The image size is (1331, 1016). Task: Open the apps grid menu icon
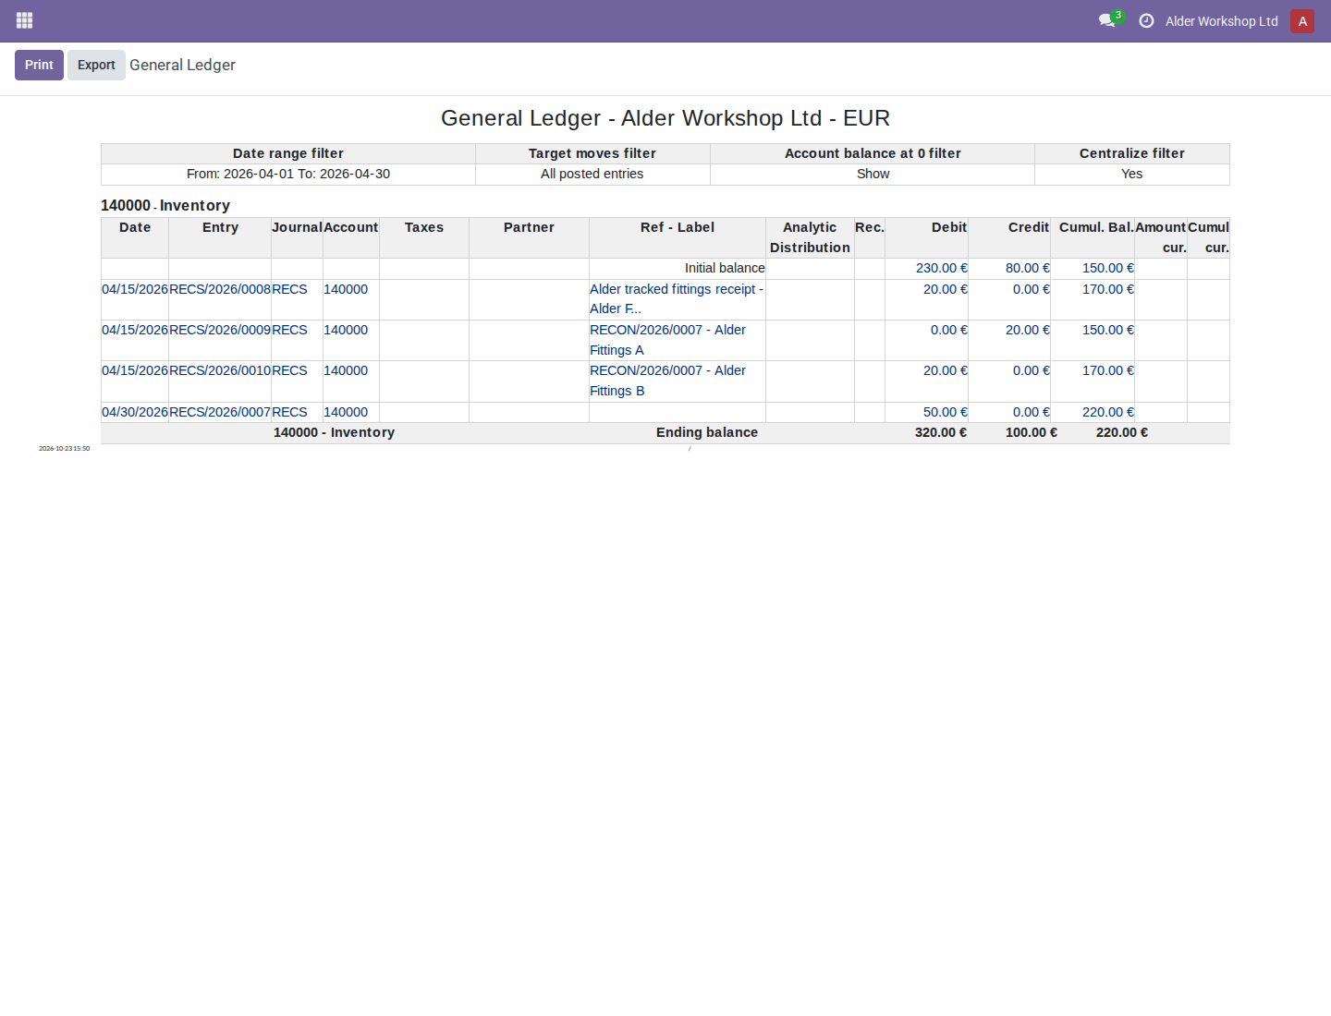tap(25, 20)
